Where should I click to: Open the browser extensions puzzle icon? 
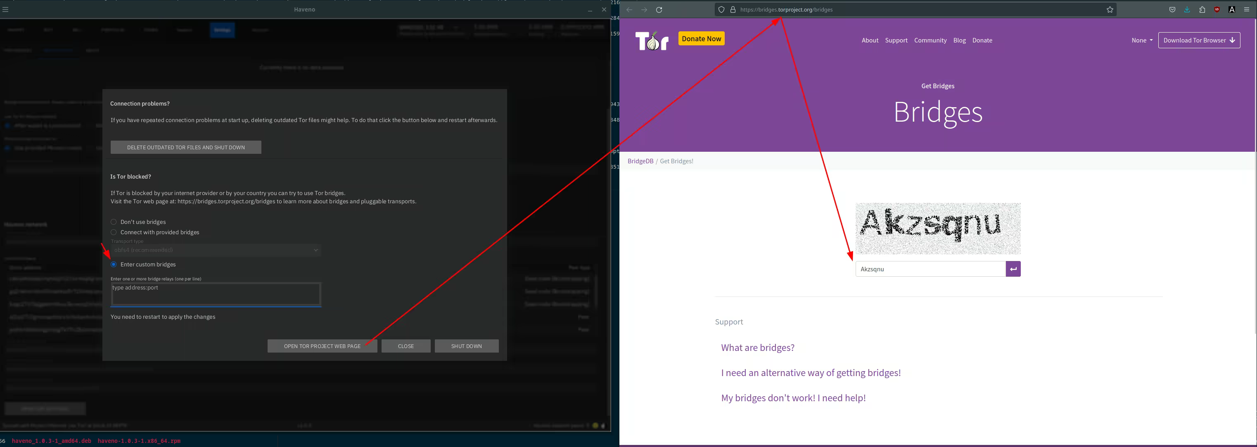(x=1202, y=10)
